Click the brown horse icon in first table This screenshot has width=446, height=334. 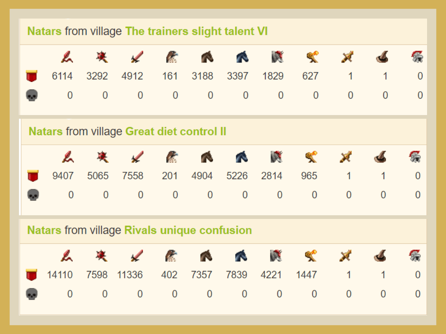click(207, 57)
